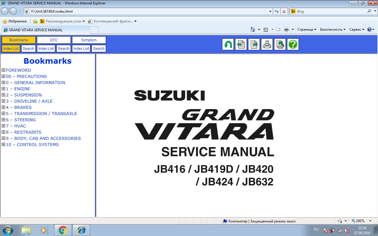Click the IE Print icon in command bar

(x=286, y=29)
